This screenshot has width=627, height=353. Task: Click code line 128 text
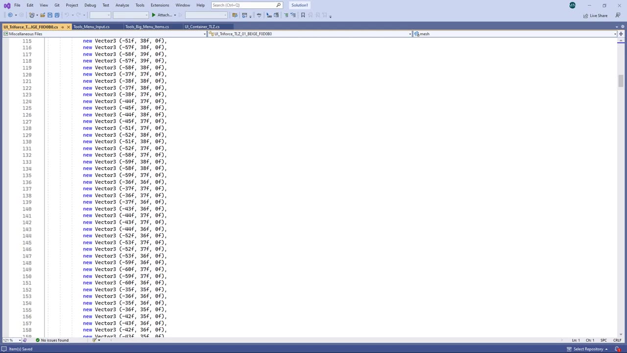click(x=125, y=128)
